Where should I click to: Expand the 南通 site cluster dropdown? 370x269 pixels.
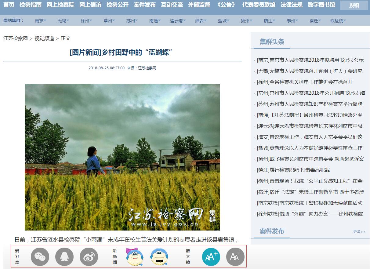pos(155,21)
